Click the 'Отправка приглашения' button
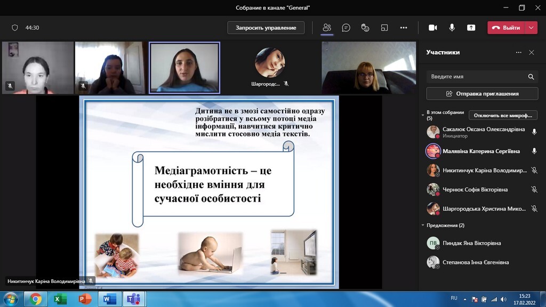The image size is (546, 307). click(x=482, y=94)
